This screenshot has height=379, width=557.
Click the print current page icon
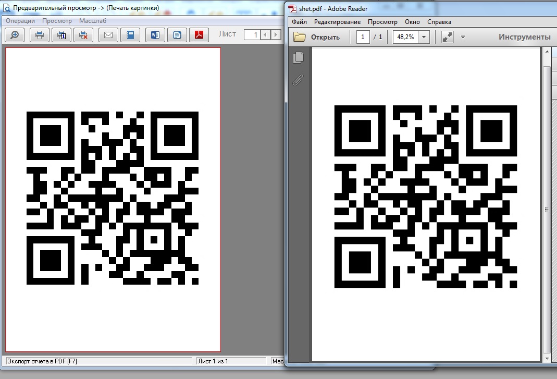click(x=61, y=35)
